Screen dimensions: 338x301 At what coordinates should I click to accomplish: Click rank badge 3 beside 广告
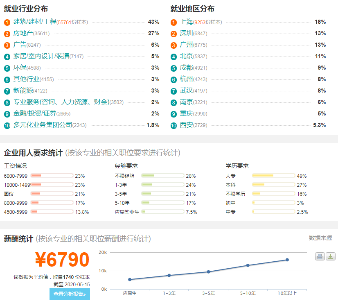point(7,45)
